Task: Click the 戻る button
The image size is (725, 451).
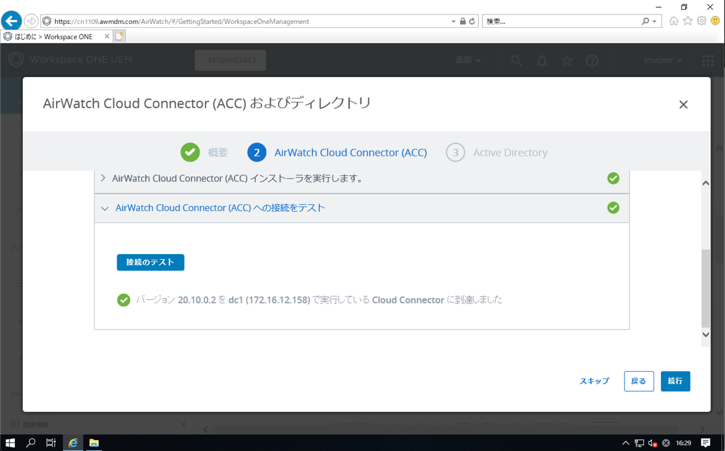Action: (x=638, y=381)
